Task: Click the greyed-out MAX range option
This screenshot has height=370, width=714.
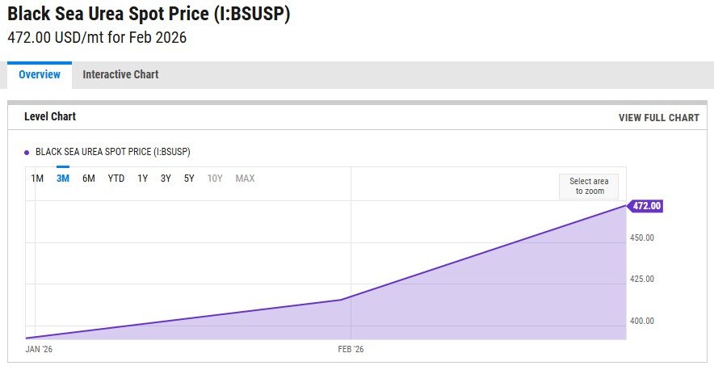Action: point(245,179)
